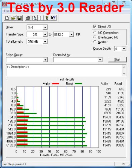Select the I/O Comparison radio button
132x168 pixels.
(x=95, y=33)
